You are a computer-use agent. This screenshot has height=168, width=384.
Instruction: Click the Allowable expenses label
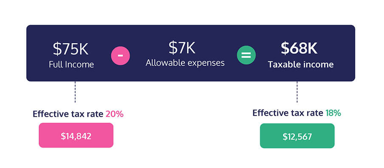coord(185,63)
